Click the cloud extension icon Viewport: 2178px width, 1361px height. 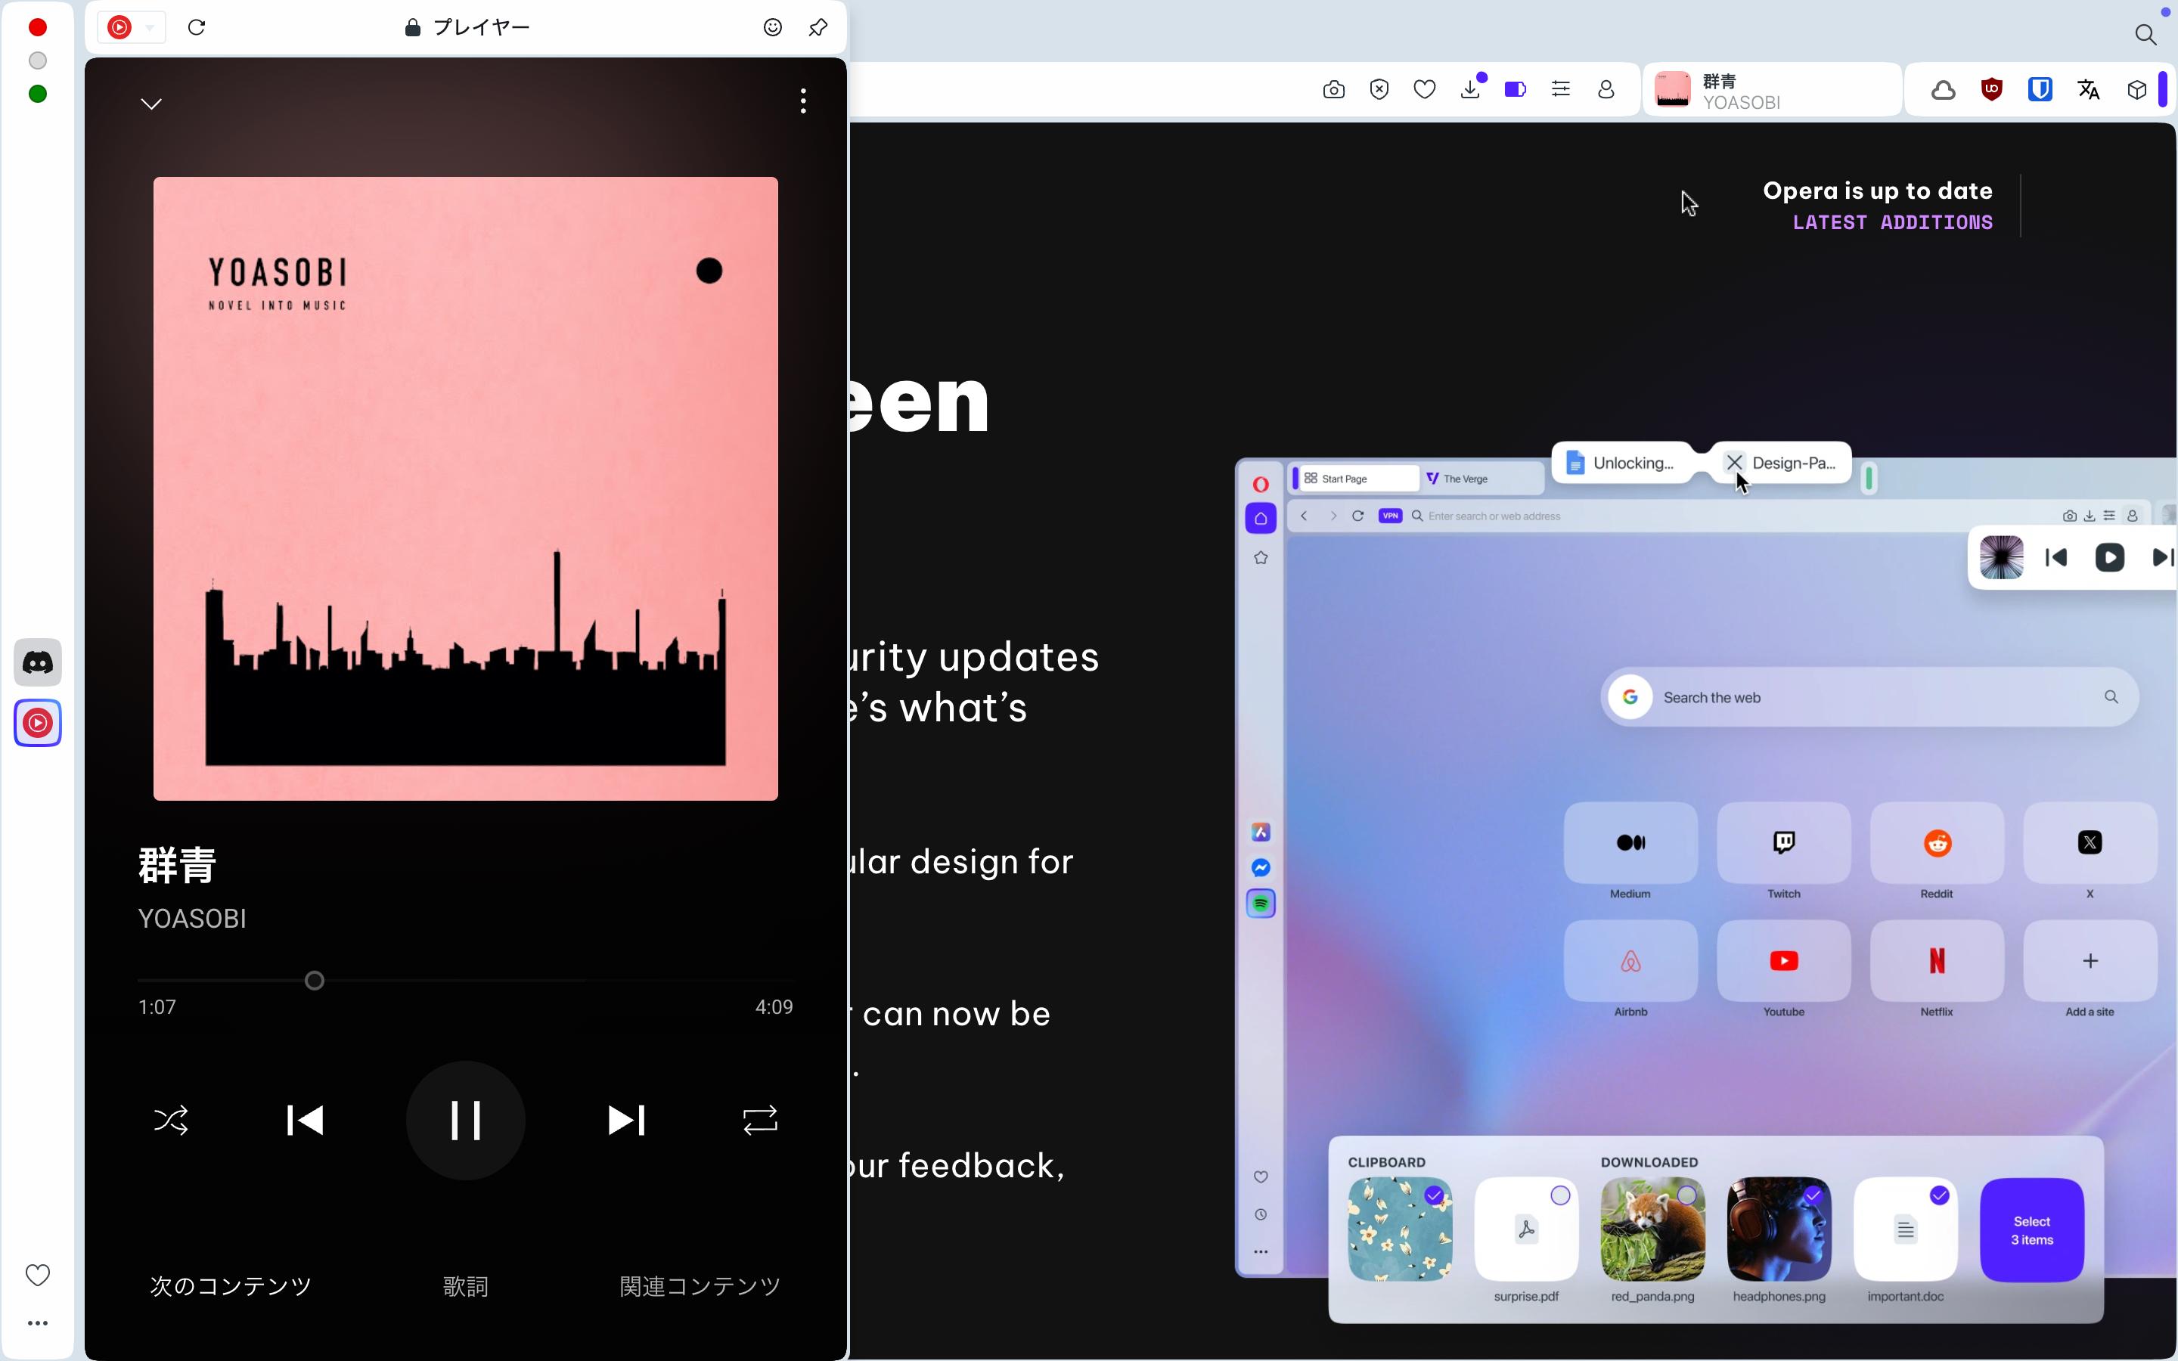click(1943, 89)
